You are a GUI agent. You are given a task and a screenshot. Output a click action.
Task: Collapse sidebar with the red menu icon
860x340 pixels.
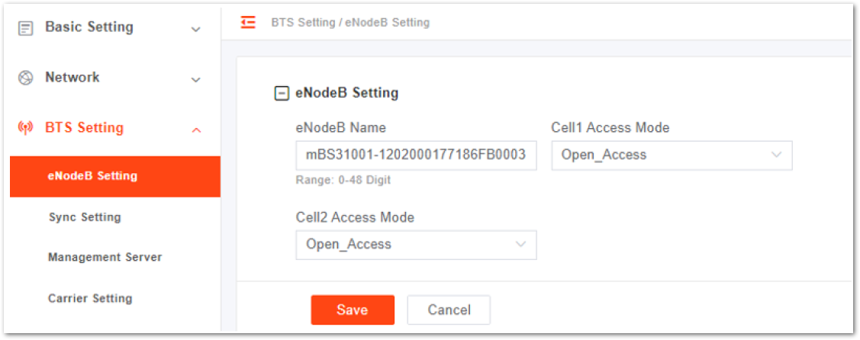tap(249, 22)
